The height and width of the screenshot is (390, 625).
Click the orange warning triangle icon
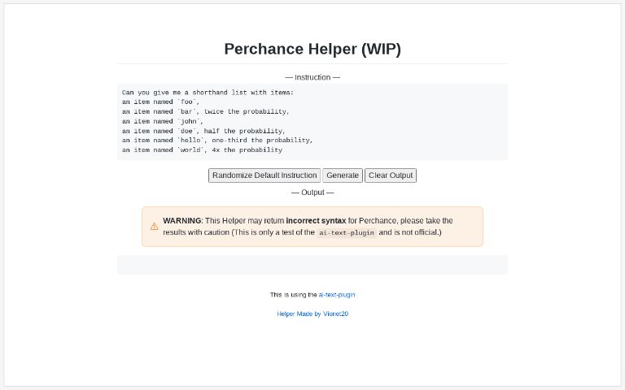point(155,227)
